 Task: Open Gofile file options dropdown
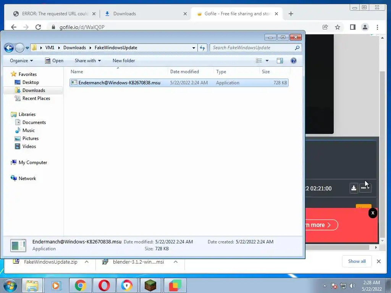click(365, 188)
